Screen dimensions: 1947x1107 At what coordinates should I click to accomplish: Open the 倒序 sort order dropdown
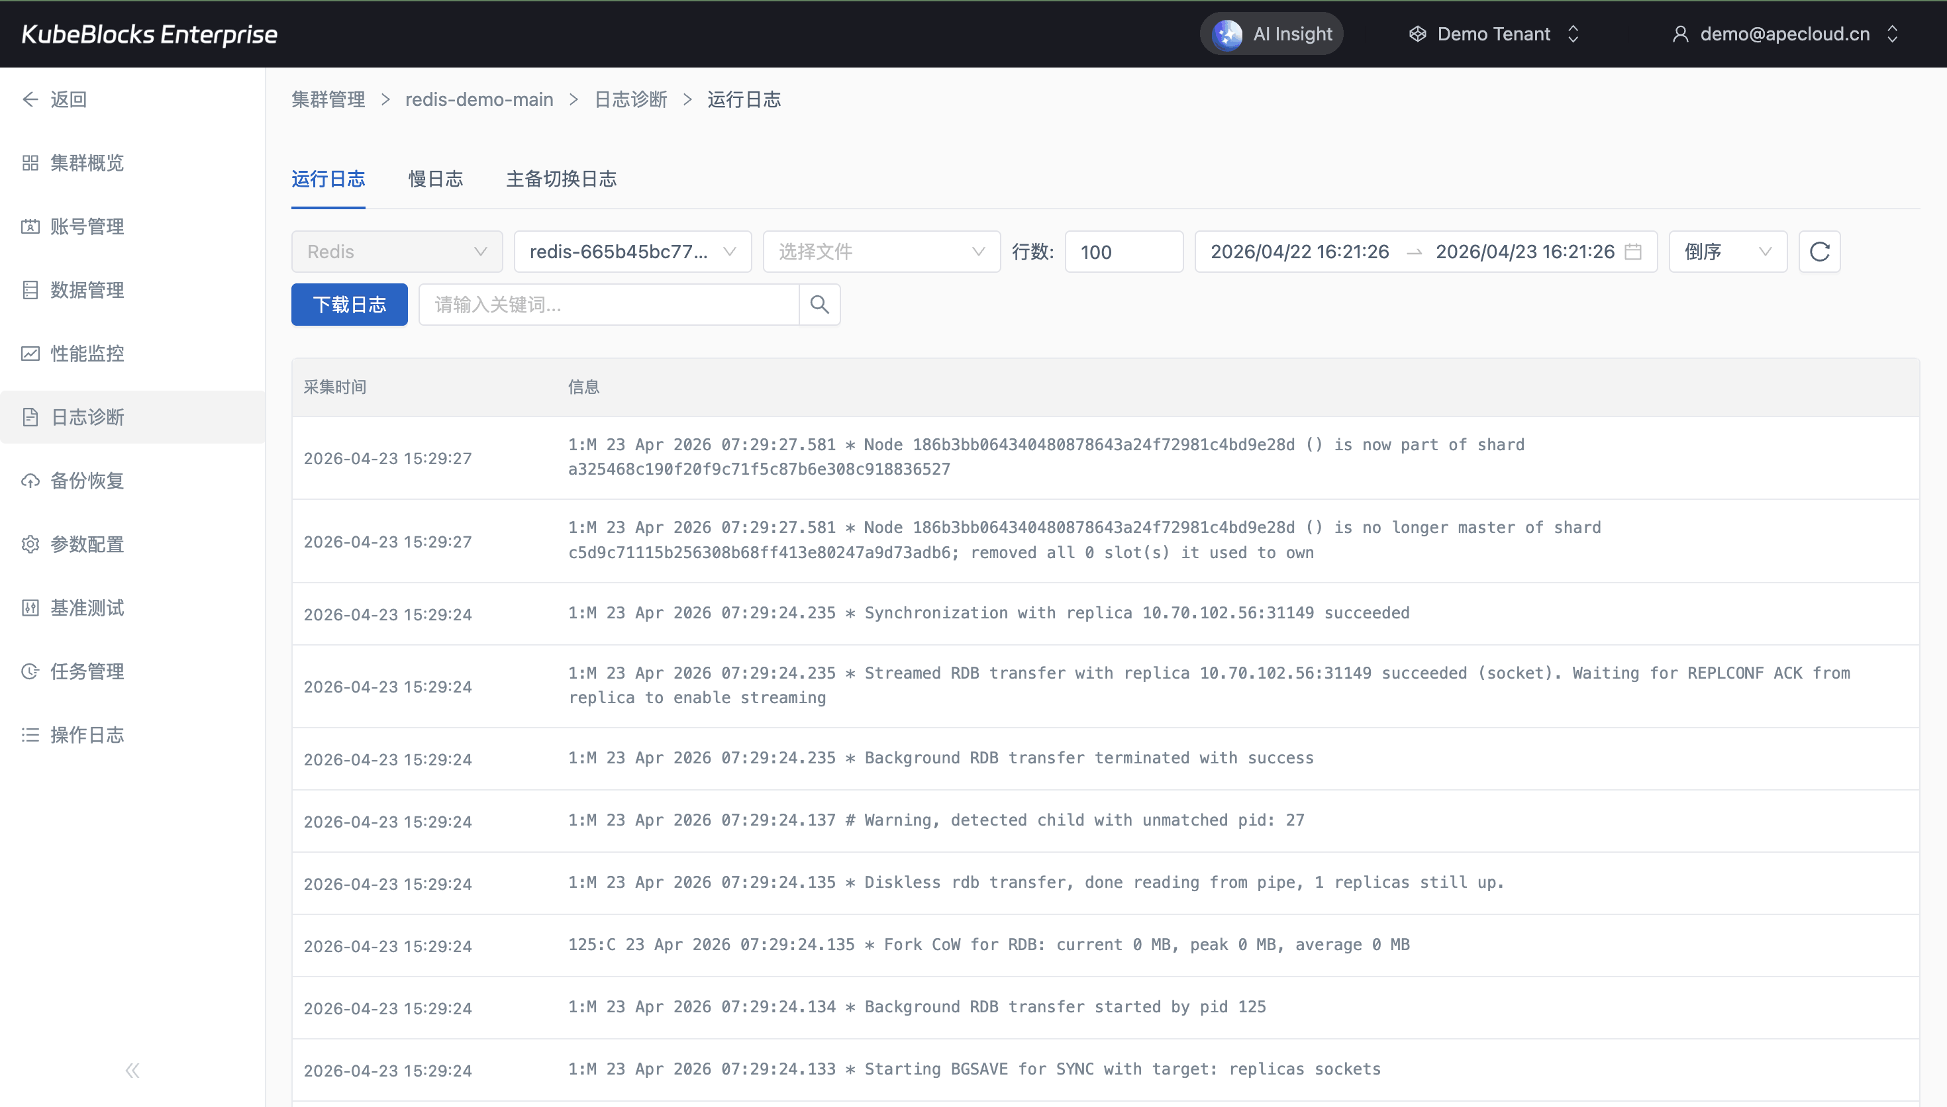(x=1726, y=252)
